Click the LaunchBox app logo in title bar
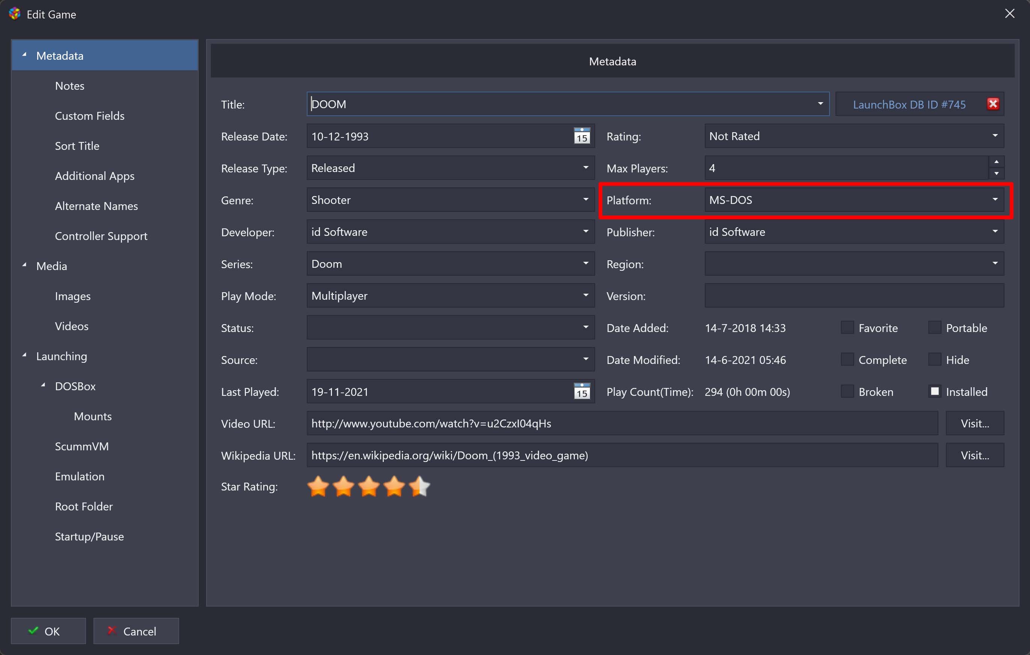 (14, 14)
